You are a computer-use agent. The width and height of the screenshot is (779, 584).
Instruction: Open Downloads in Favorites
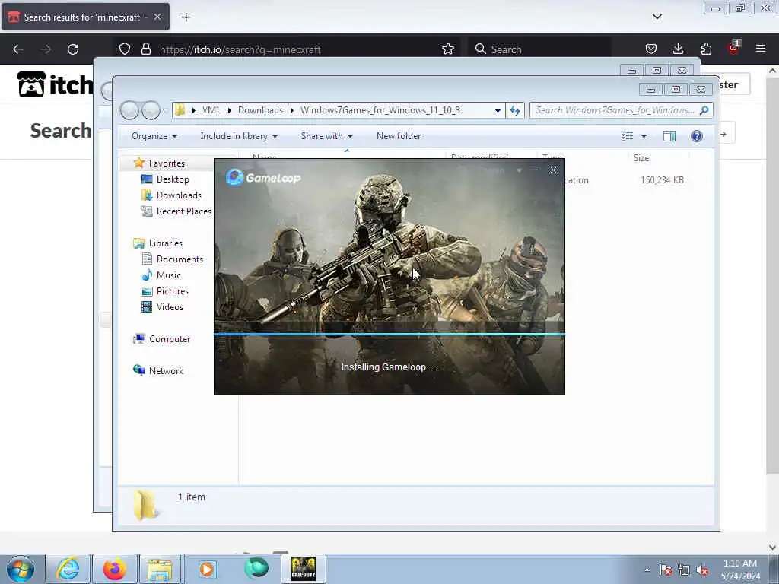(x=179, y=195)
